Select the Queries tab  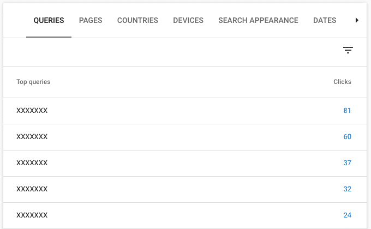coord(49,20)
